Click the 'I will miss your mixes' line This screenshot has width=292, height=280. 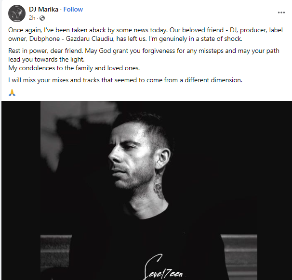click(125, 80)
